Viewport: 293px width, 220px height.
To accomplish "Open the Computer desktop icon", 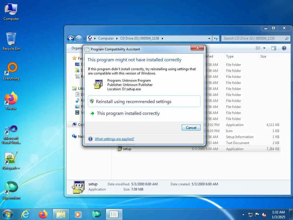I will tap(11, 11).
